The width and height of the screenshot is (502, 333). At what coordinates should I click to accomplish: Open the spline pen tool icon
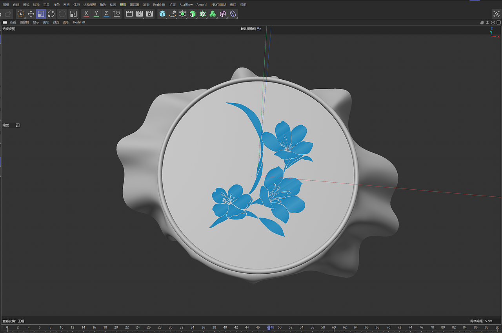tap(173, 14)
